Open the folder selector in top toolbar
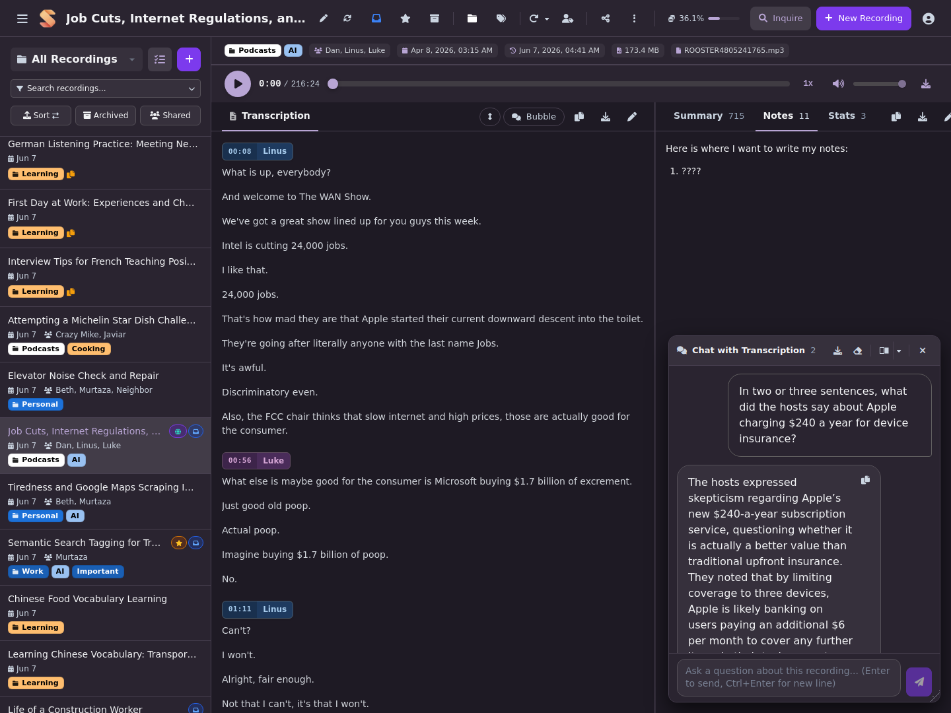Image resolution: width=951 pixels, height=713 pixels. coord(472,18)
